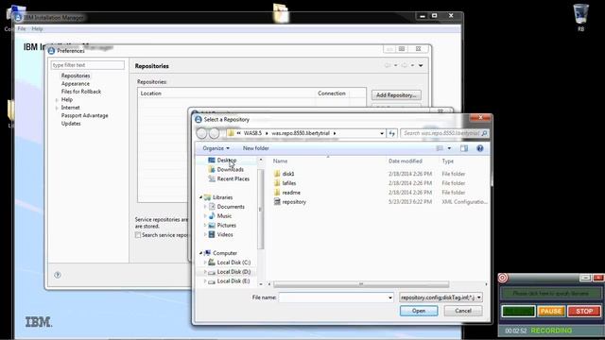Open Videos library
The width and height of the screenshot is (605, 340).
point(225,234)
